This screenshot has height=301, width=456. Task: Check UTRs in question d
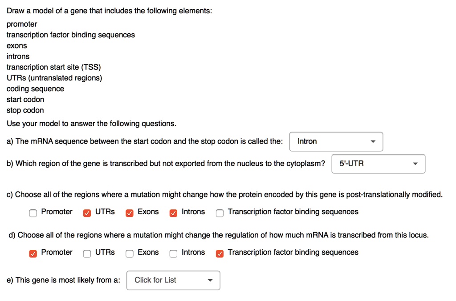pyautogui.click(x=87, y=253)
